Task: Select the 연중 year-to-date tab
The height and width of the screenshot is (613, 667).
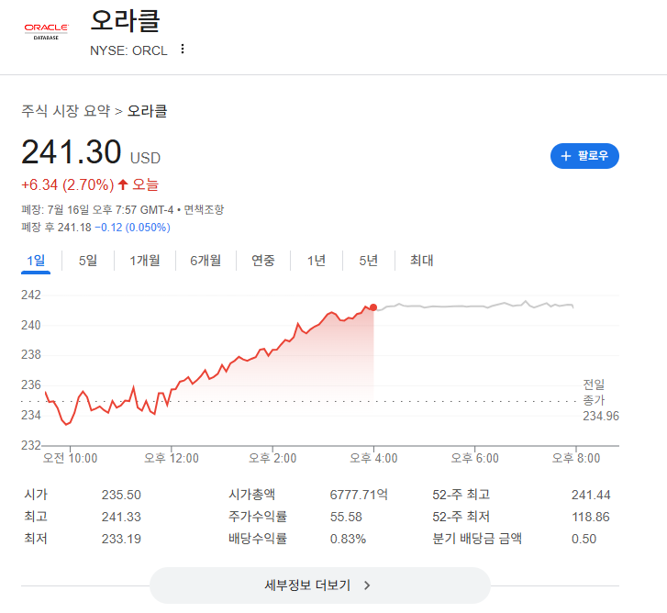Action: (x=263, y=261)
